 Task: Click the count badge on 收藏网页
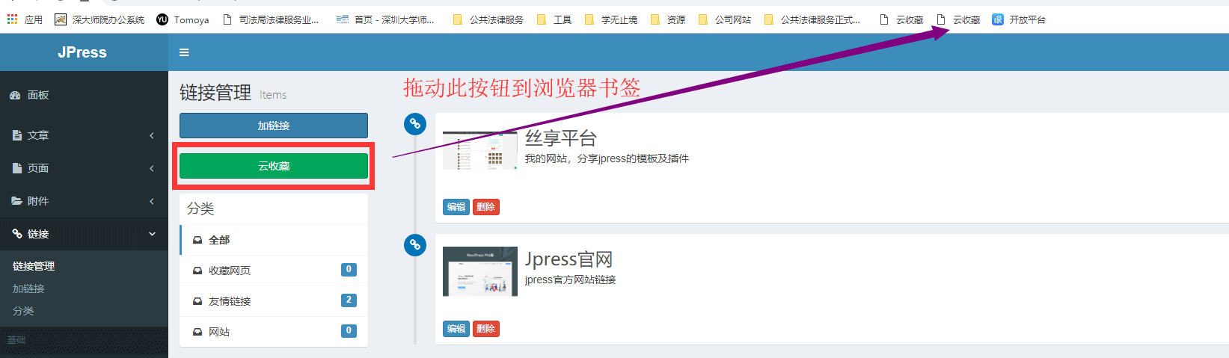point(349,270)
